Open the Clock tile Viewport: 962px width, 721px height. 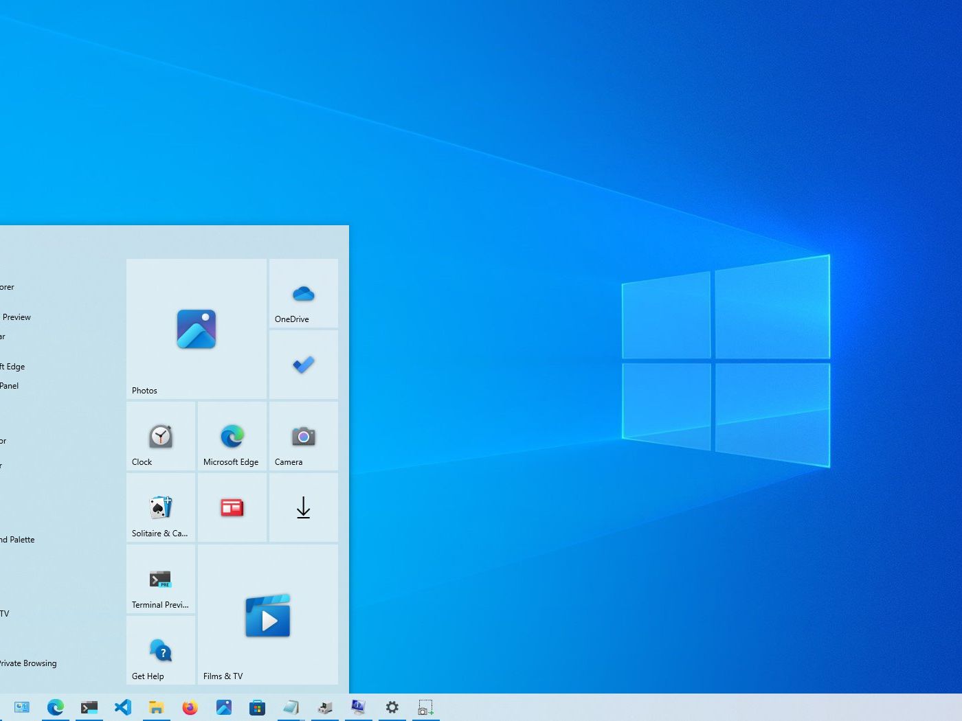pos(161,436)
